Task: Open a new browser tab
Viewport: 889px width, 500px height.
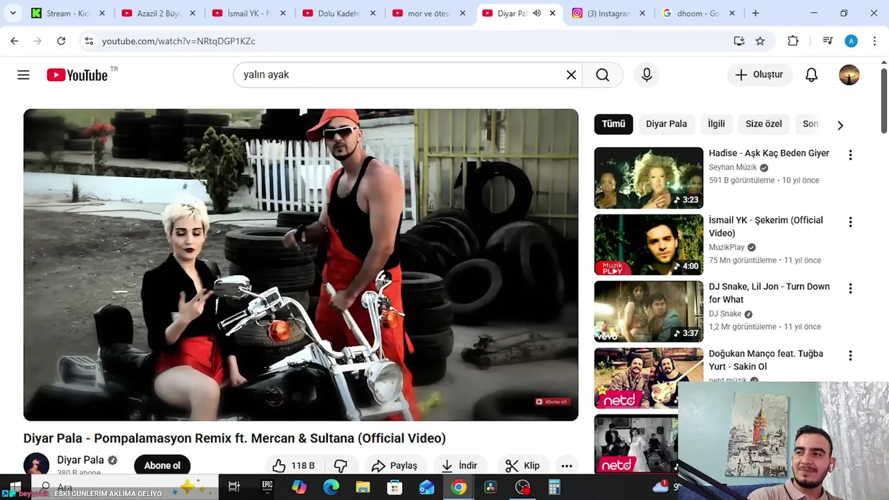Action: pyautogui.click(x=756, y=13)
